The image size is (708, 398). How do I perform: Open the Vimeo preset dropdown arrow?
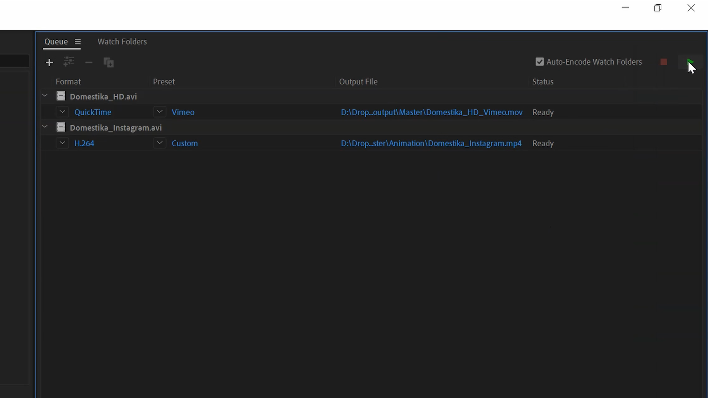[160, 112]
